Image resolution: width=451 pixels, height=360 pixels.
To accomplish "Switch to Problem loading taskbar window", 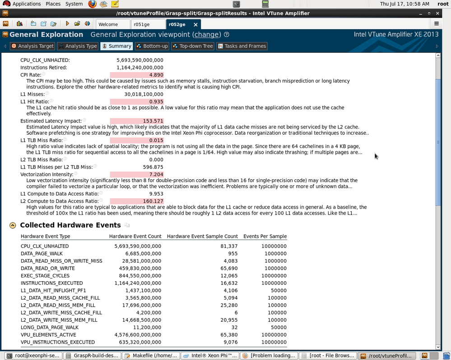I will click(x=269, y=355).
